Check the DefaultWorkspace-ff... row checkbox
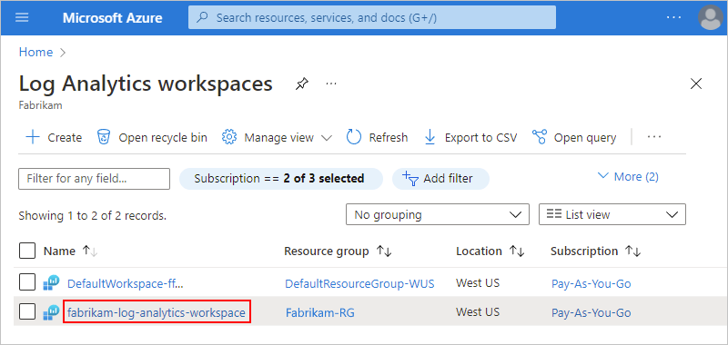The height and width of the screenshot is (345, 728). pyautogui.click(x=27, y=283)
